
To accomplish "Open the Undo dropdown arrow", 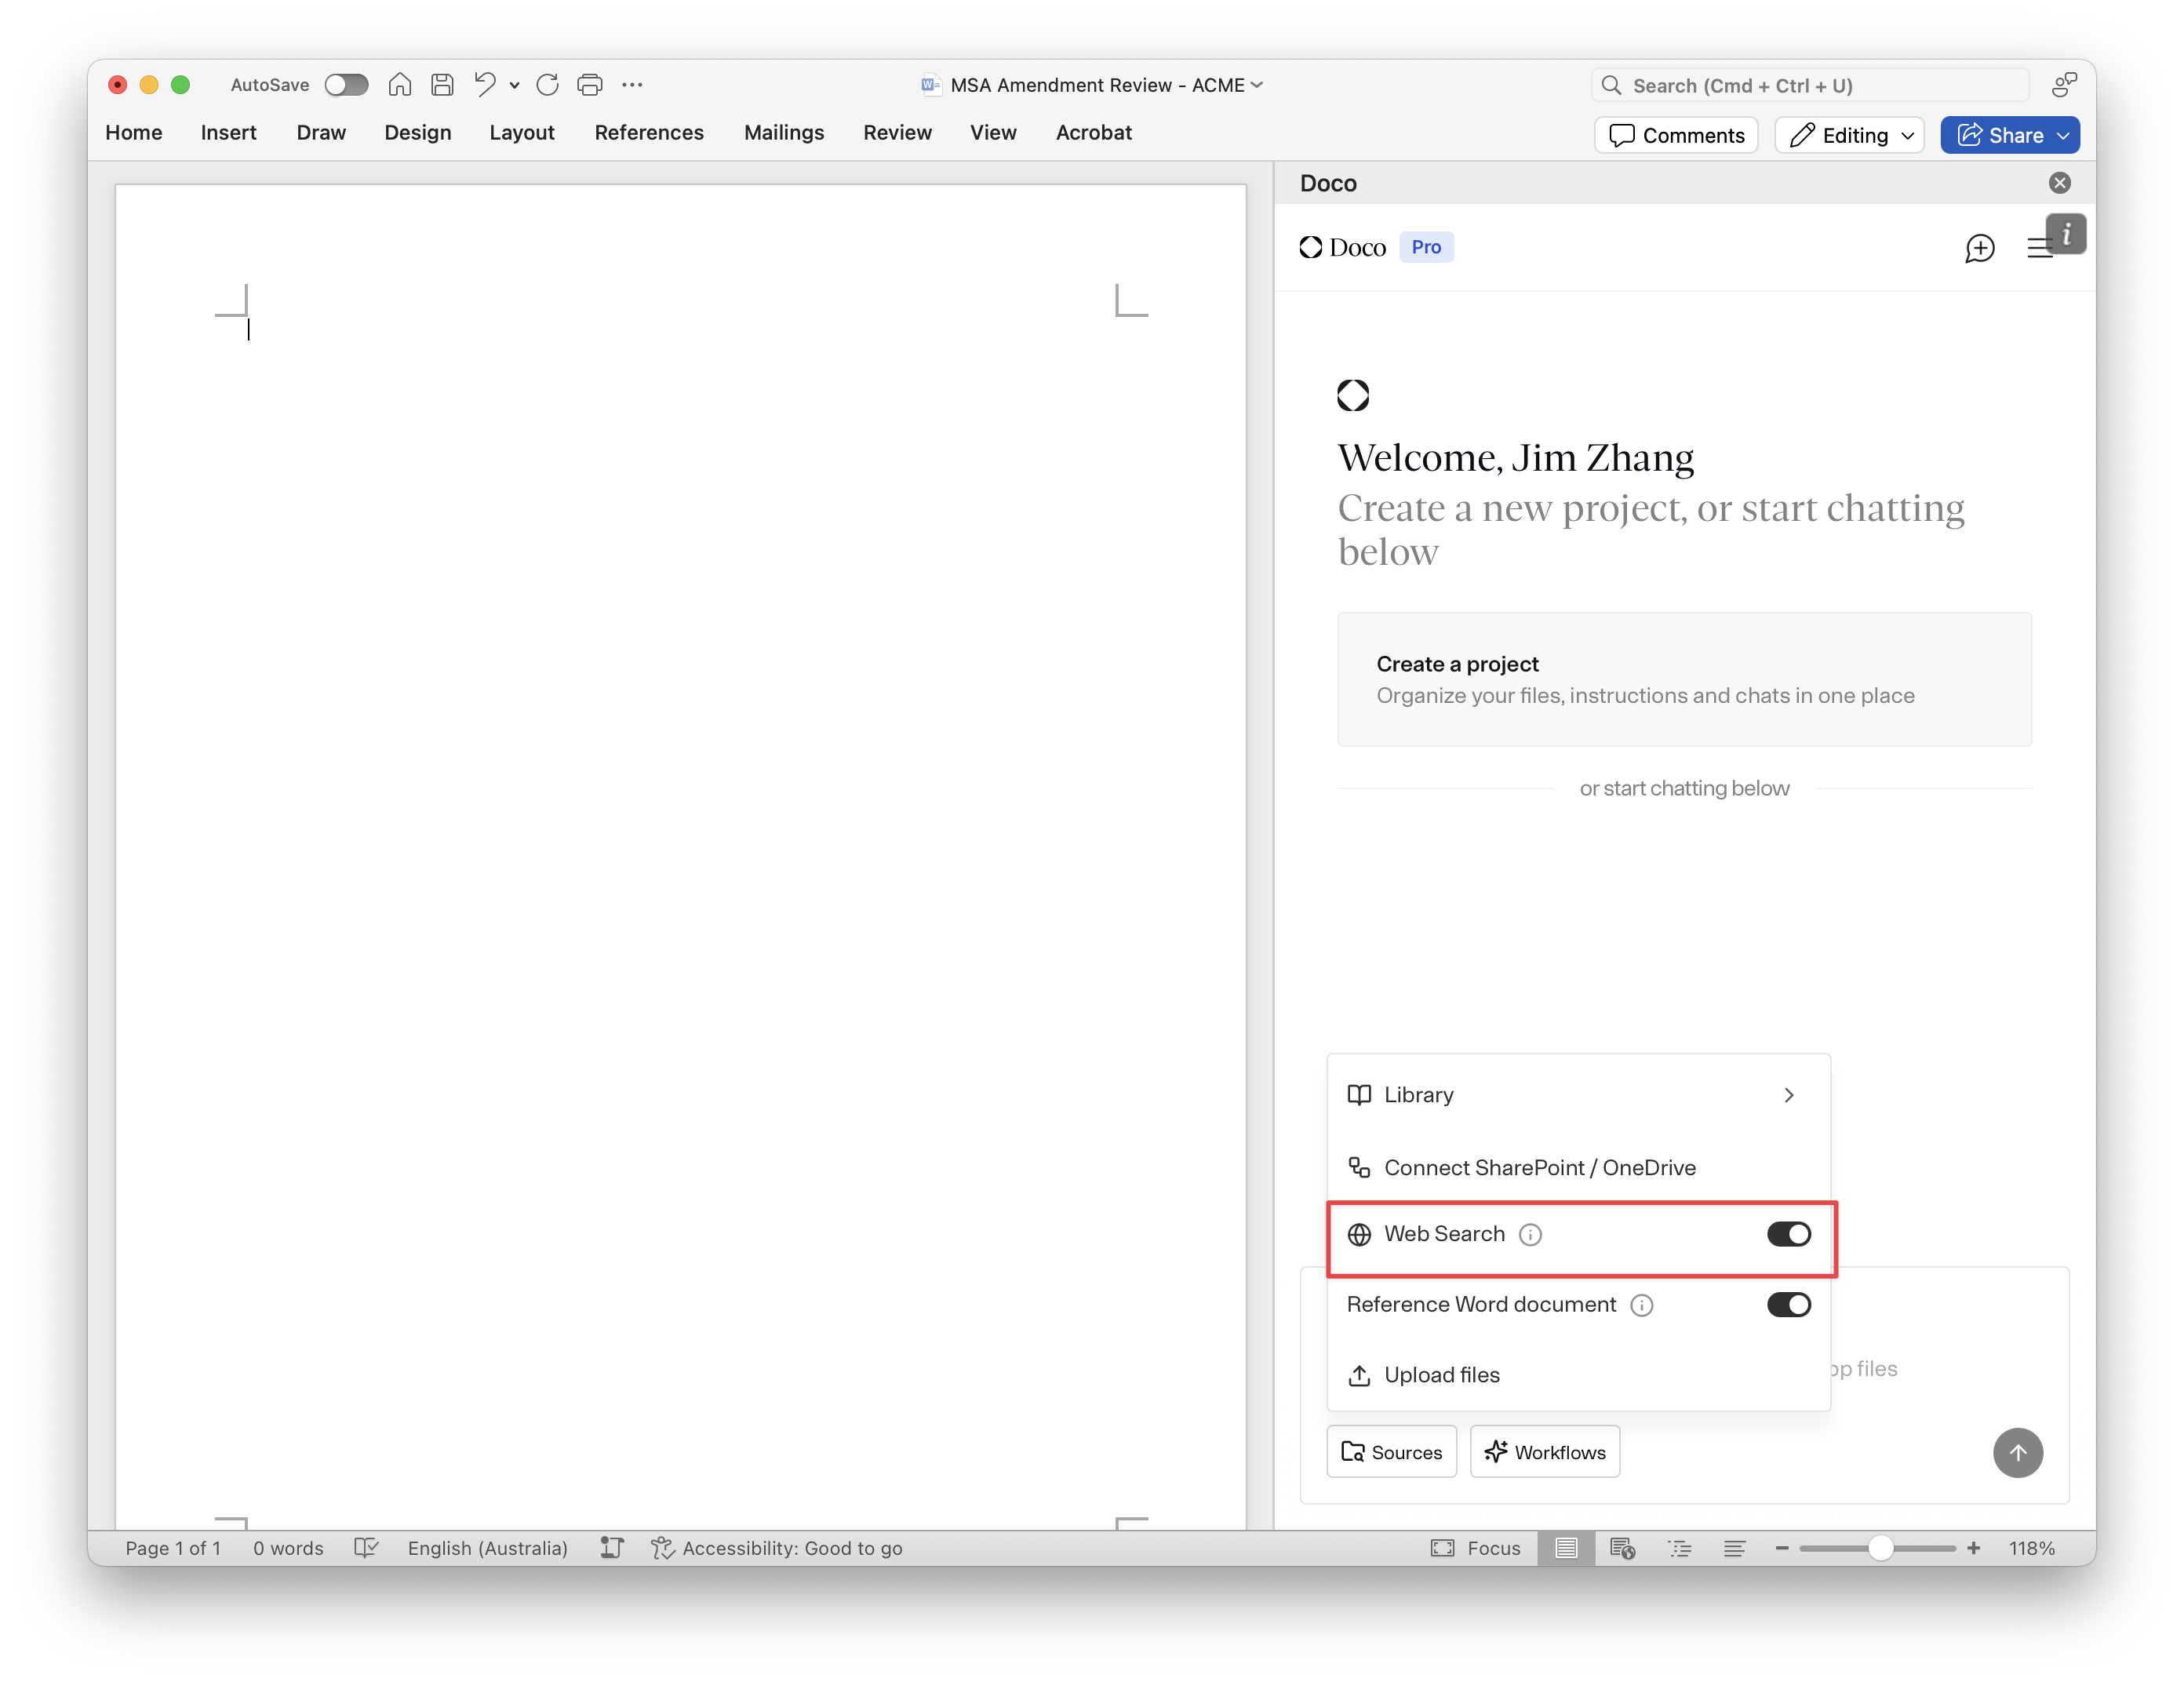I will click(514, 85).
